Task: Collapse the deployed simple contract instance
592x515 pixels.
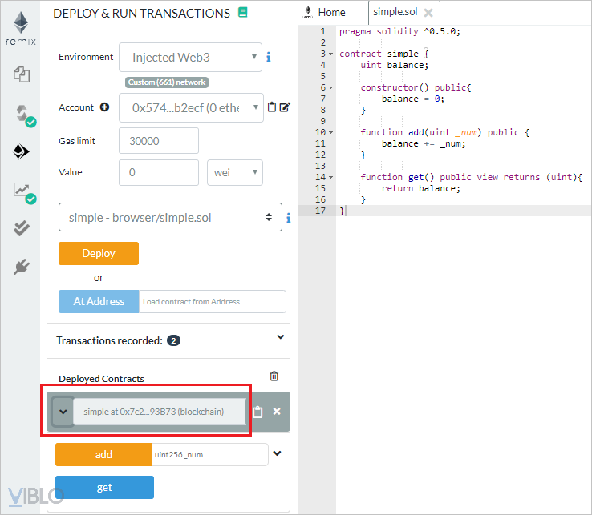Action: tap(63, 412)
